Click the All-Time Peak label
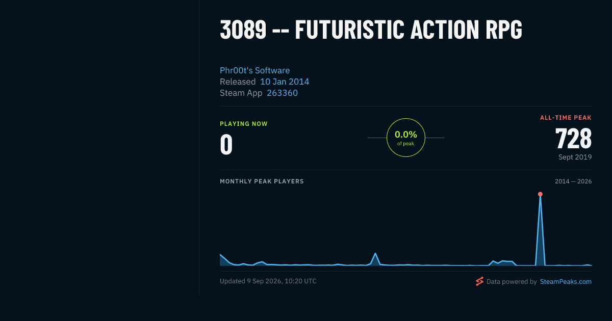The width and height of the screenshot is (612, 321). click(x=566, y=118)
